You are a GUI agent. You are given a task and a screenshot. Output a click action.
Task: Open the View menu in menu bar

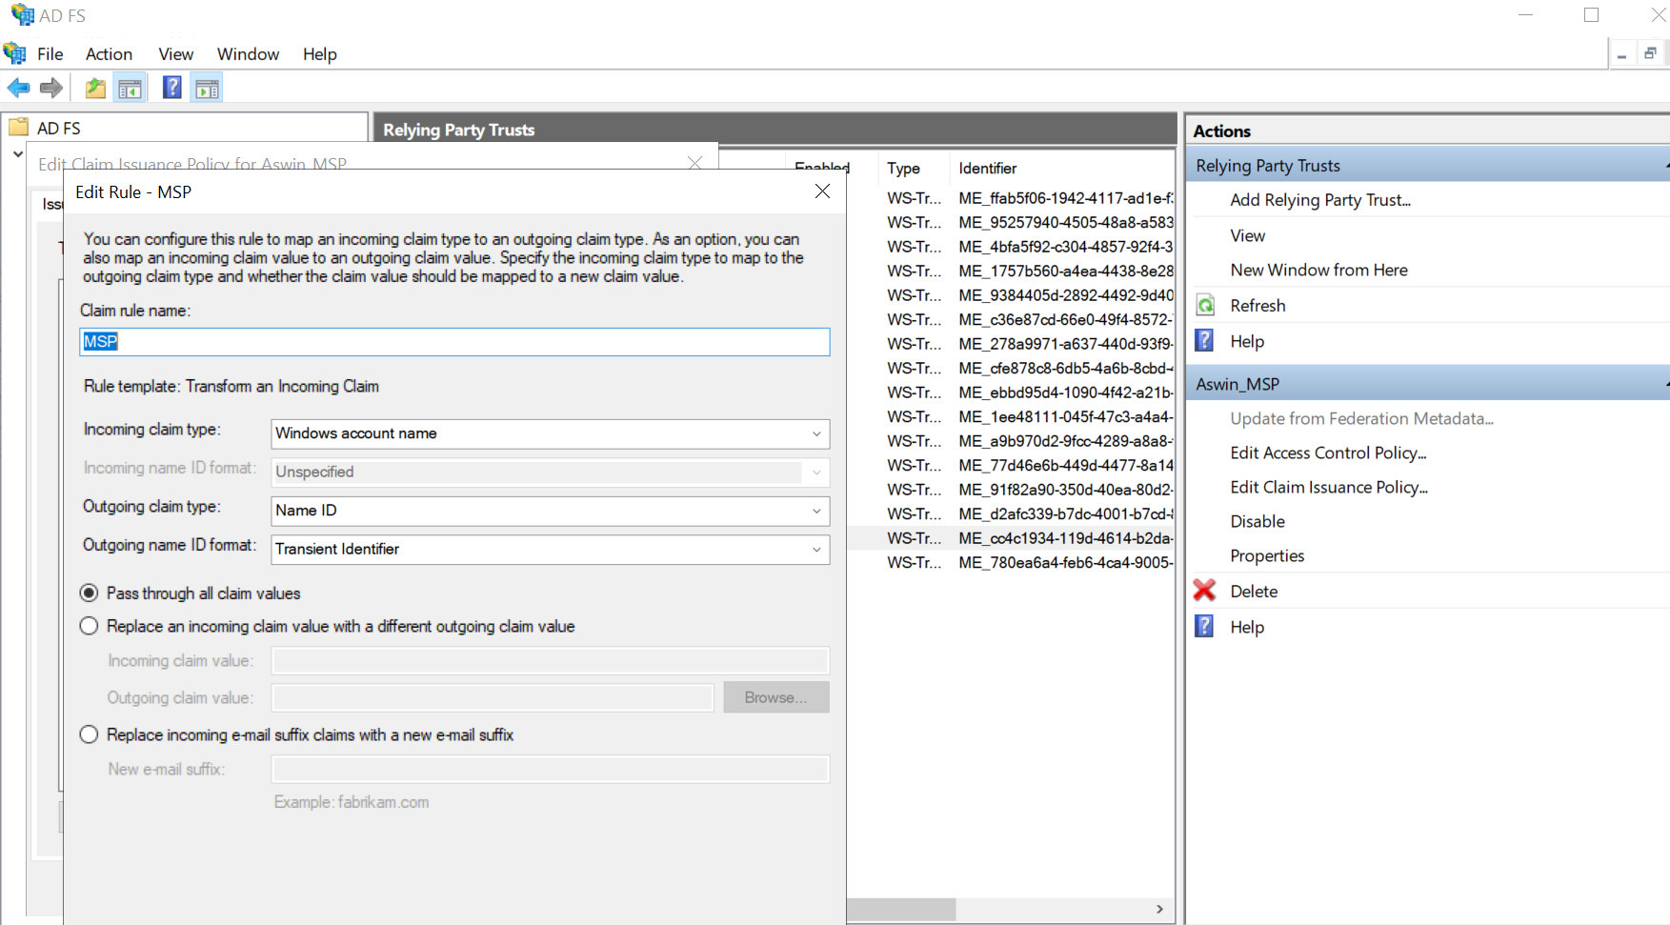click(175, 54)
